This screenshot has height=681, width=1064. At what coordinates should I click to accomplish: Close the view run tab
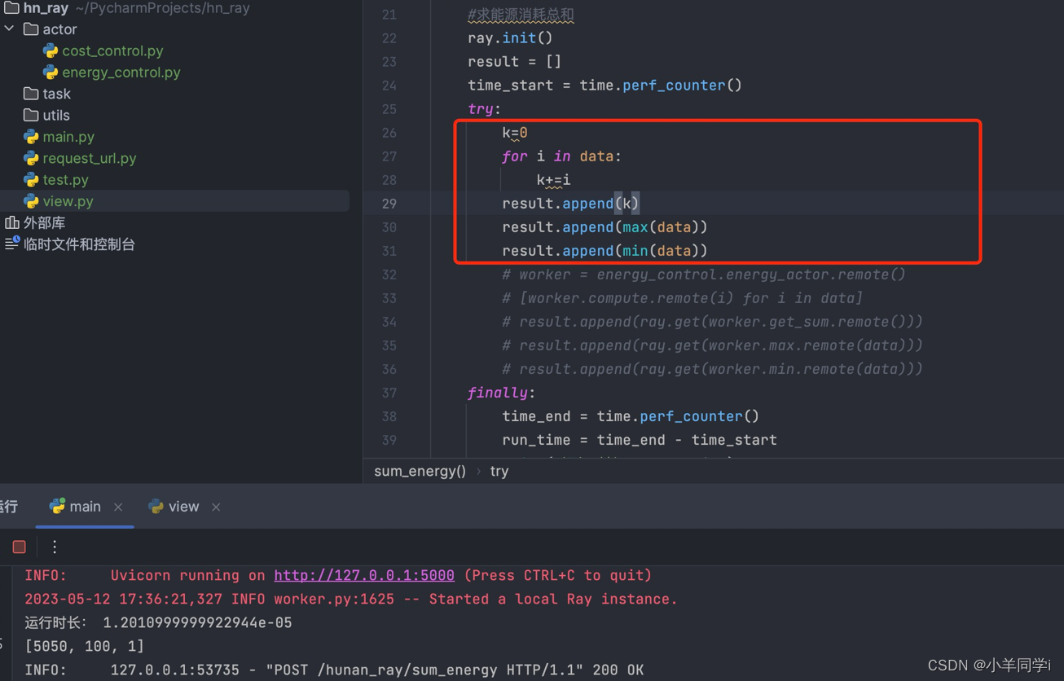pos(216,507)
